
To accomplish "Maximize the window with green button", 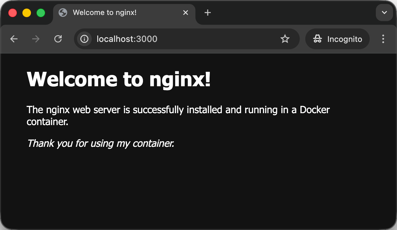I will click(41, 13).
